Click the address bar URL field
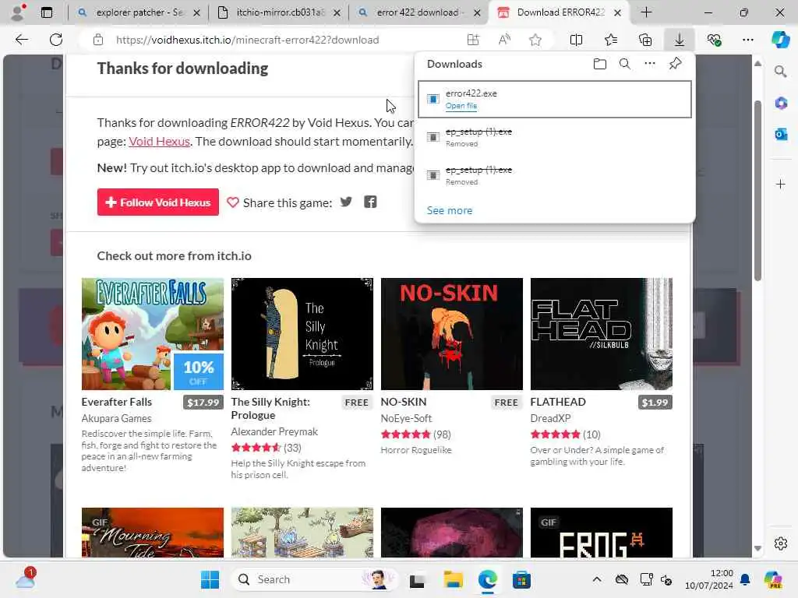This screenshot has height=598, width=798. pos(247,40)
